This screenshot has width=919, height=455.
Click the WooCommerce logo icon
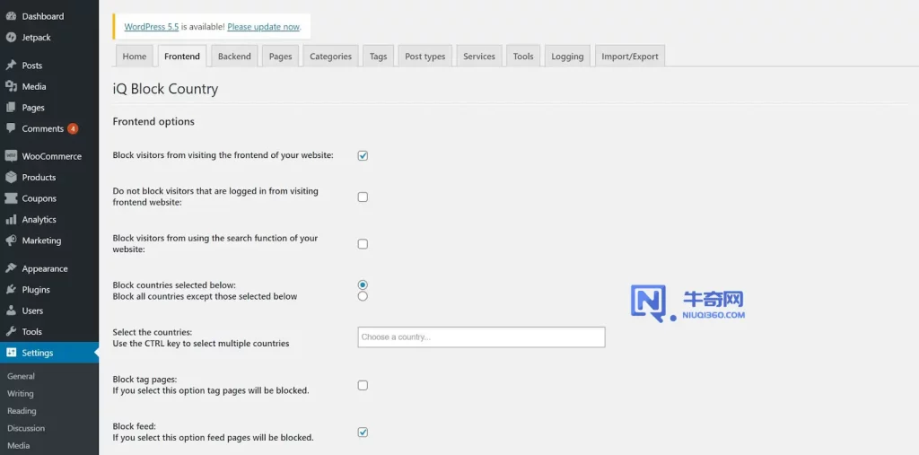(11, 156)
